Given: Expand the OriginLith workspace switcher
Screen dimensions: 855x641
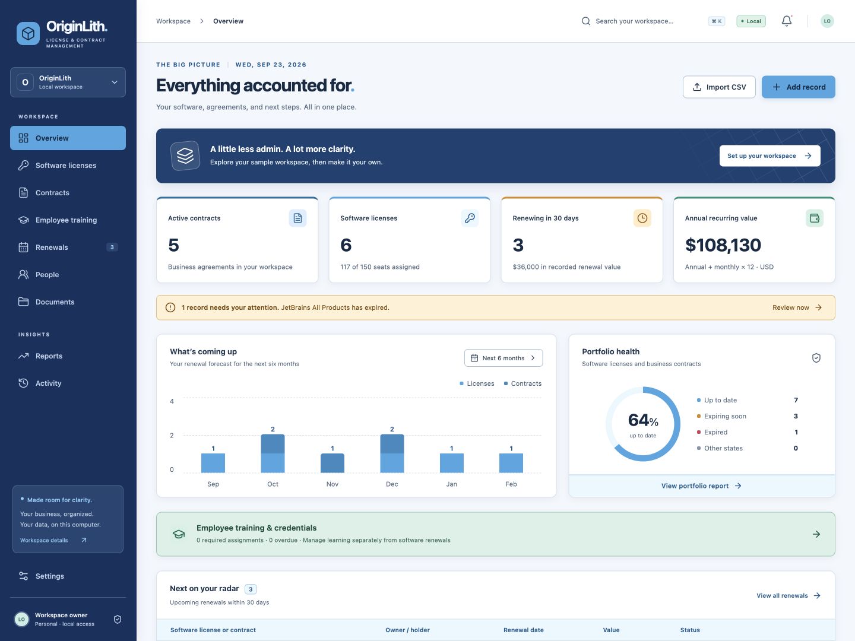Looking at the screenshot, I should [68, 82].
